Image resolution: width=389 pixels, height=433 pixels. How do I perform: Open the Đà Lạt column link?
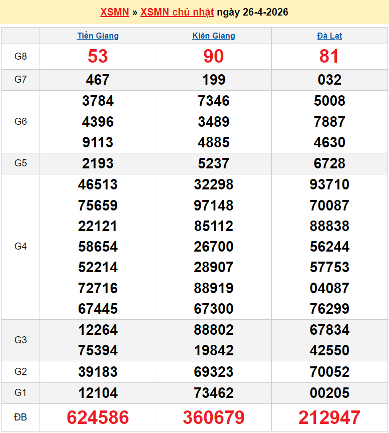pos(329,36)
